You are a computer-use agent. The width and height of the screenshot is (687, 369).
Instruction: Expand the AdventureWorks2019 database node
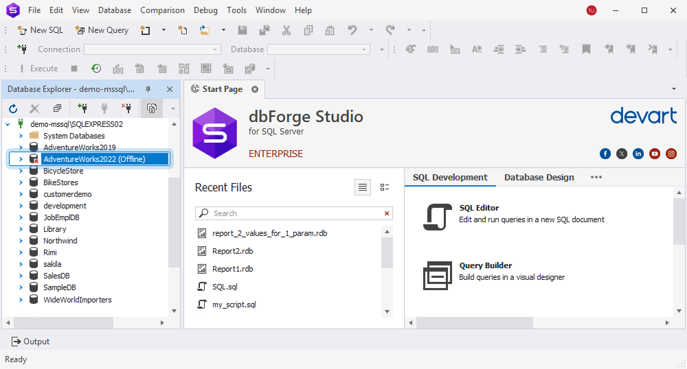click(21, 147)
